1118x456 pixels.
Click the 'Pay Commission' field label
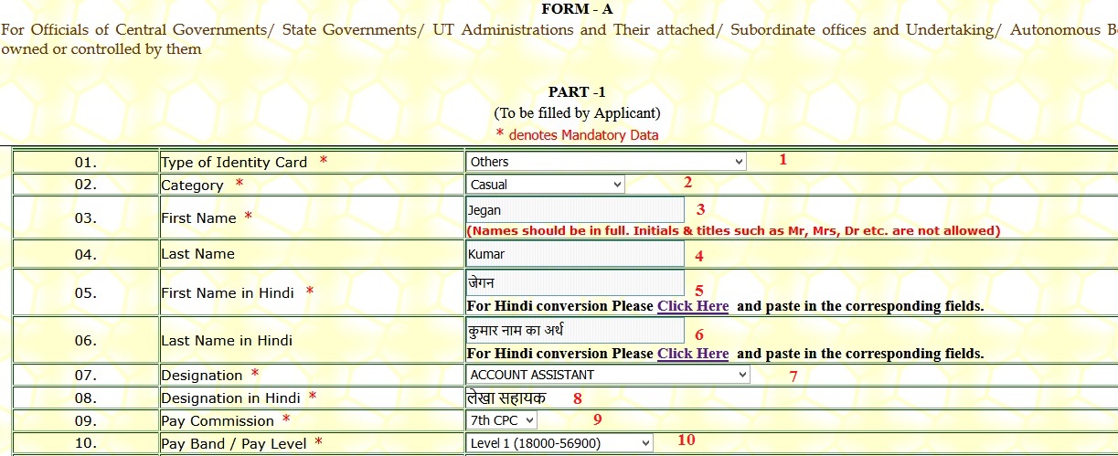pyautogui.click(x=218, y=421)
